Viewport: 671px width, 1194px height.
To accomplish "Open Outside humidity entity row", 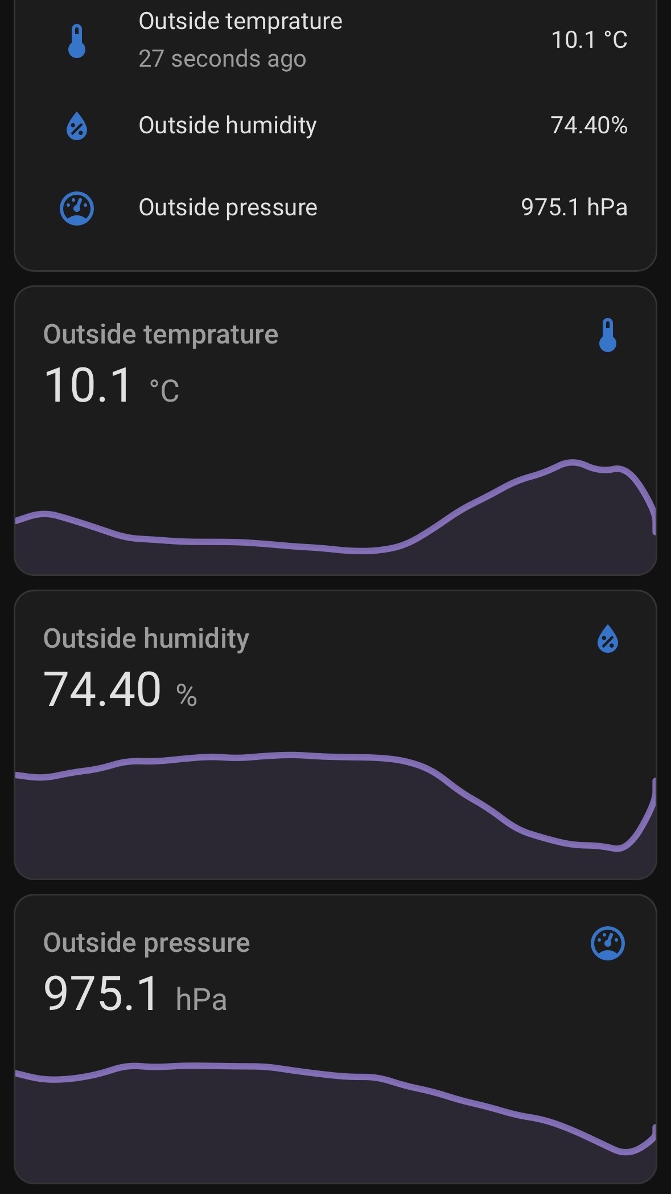I will pyautogui.click(x=228, y=125).
